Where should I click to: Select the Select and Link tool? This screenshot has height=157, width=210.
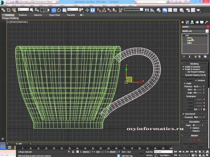coord(3,10)
